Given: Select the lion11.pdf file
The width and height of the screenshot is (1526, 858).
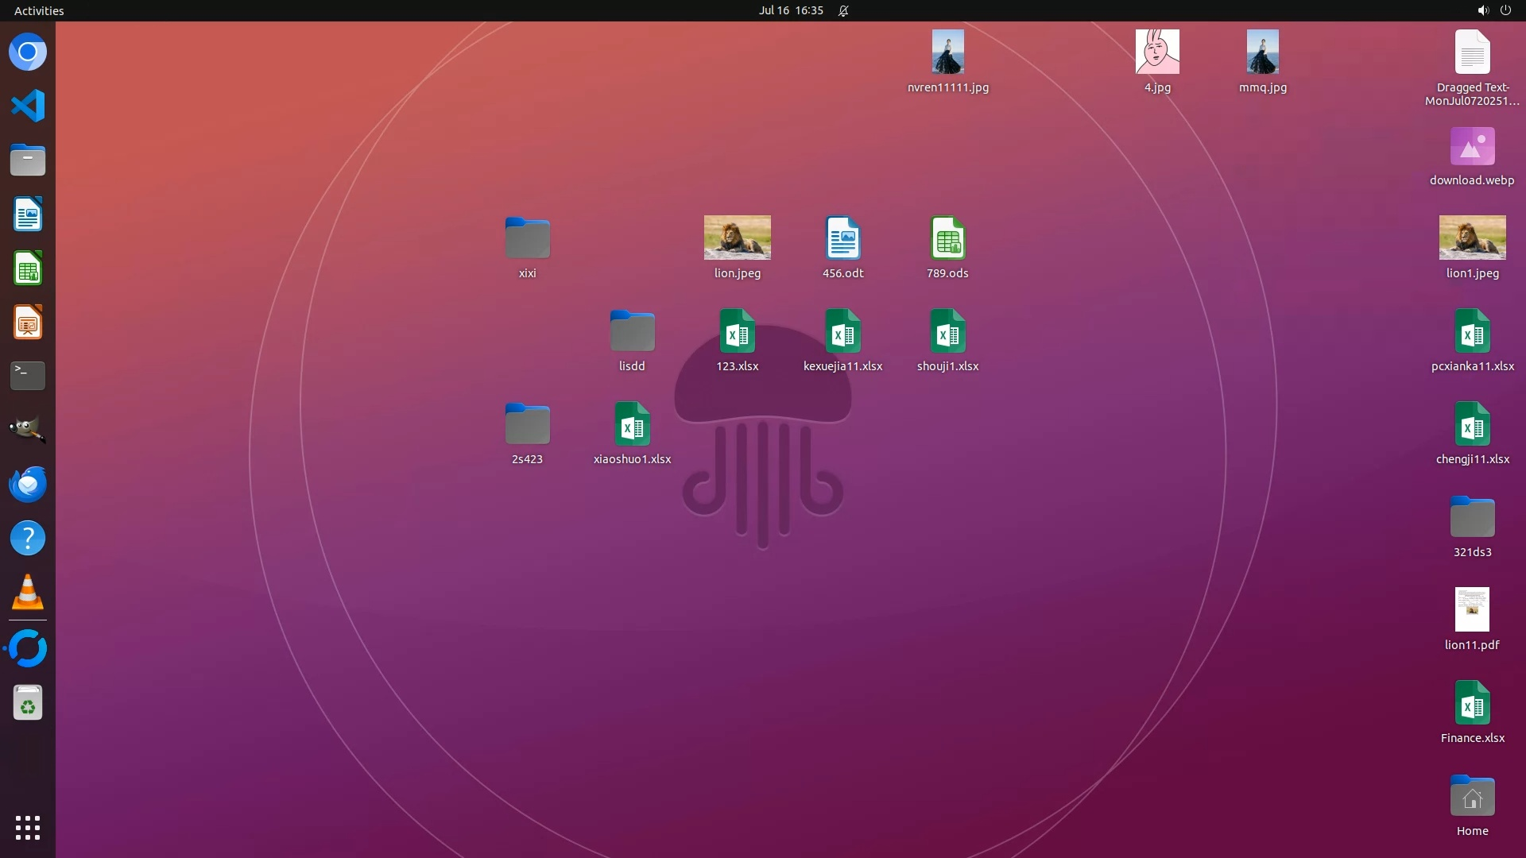Looking at the screenshot, I should tap(1472, 609).
